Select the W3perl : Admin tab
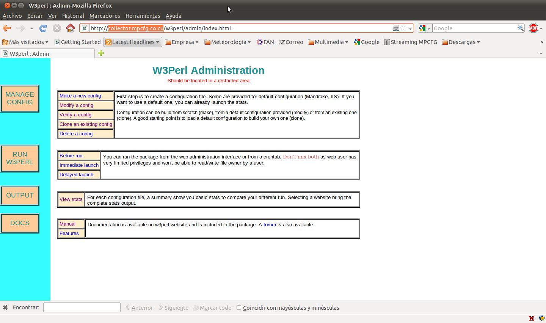Viewport: 546px width, 323px height. [47, 53]
